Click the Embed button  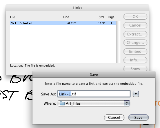135,52
